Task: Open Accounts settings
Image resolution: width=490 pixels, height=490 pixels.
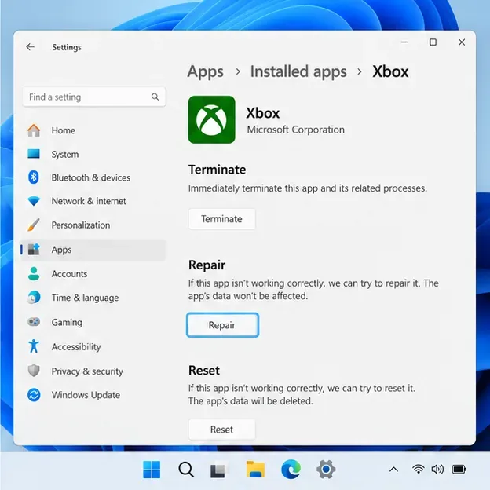Action: pyautogui.click(x=93, y=274)
